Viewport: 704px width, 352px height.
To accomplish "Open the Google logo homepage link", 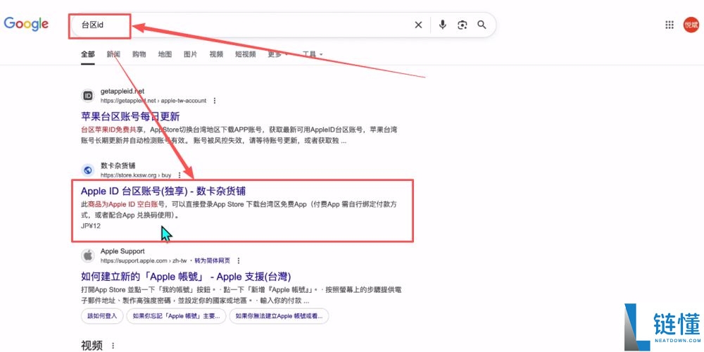I will 26,24.
